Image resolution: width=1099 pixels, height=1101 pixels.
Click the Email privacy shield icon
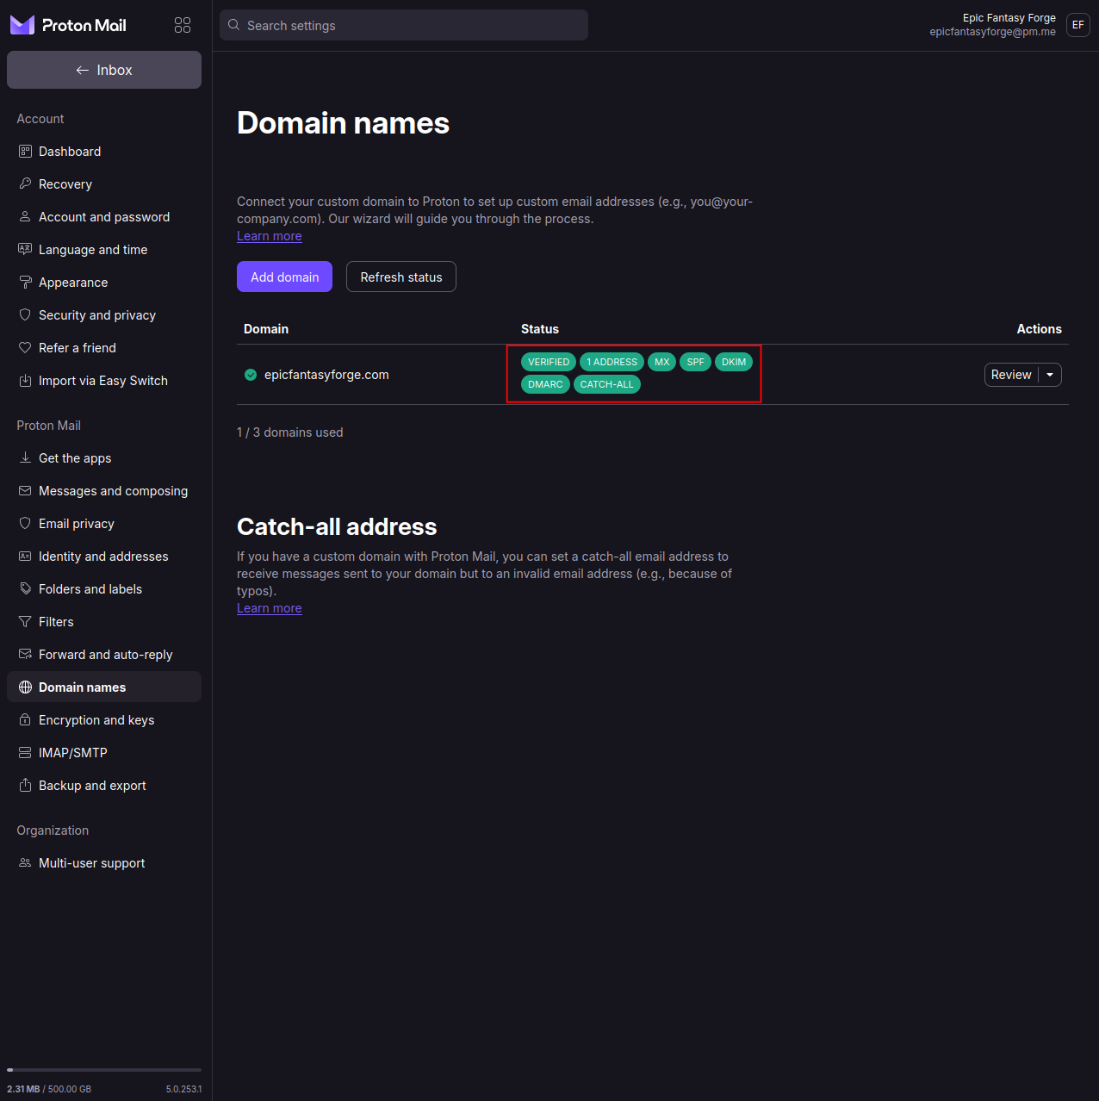25,524
